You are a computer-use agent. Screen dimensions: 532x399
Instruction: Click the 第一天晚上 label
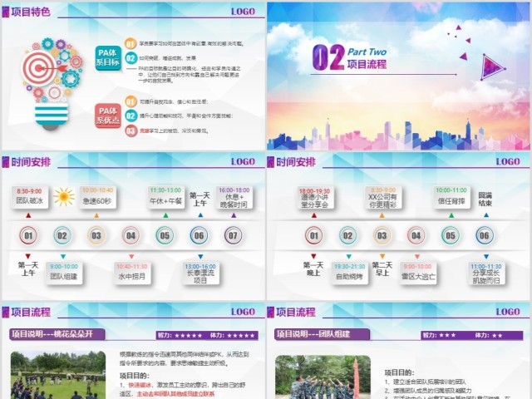(x=313, y=268)
